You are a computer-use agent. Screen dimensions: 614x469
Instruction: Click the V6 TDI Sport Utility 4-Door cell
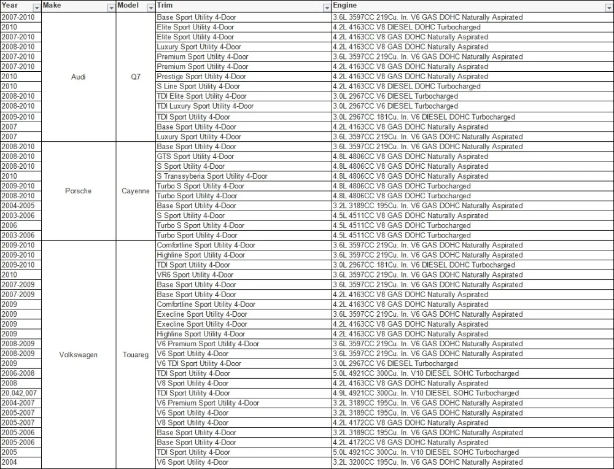click(243, 363)
